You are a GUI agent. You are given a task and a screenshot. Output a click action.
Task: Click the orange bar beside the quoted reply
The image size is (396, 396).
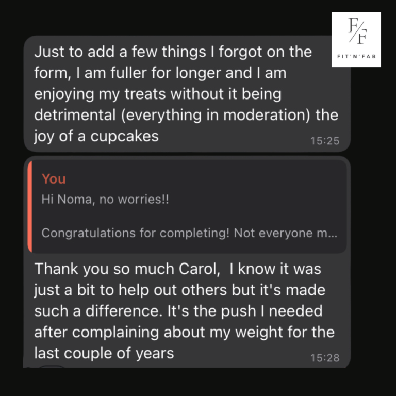coord(30,206)
